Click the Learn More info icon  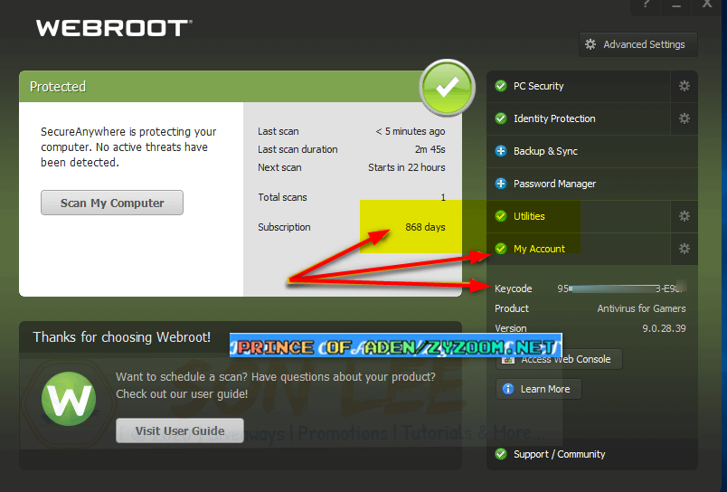(x=508, y=389)
